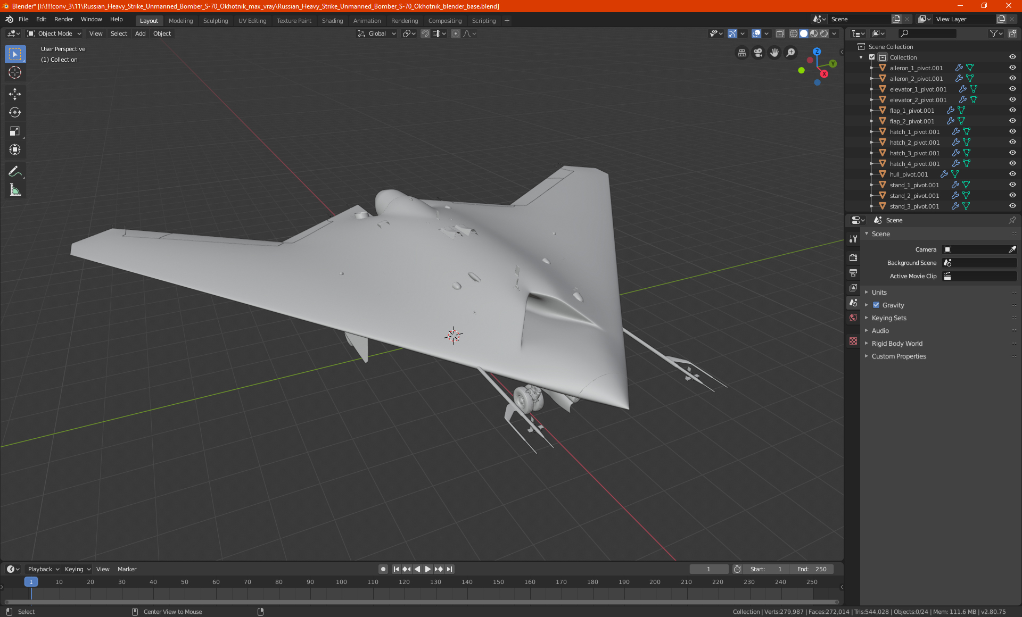Click the zoom view magnifier icon
Image resolution: width=1022 pixels, height=617 pixels.
[x=791, y=53]
